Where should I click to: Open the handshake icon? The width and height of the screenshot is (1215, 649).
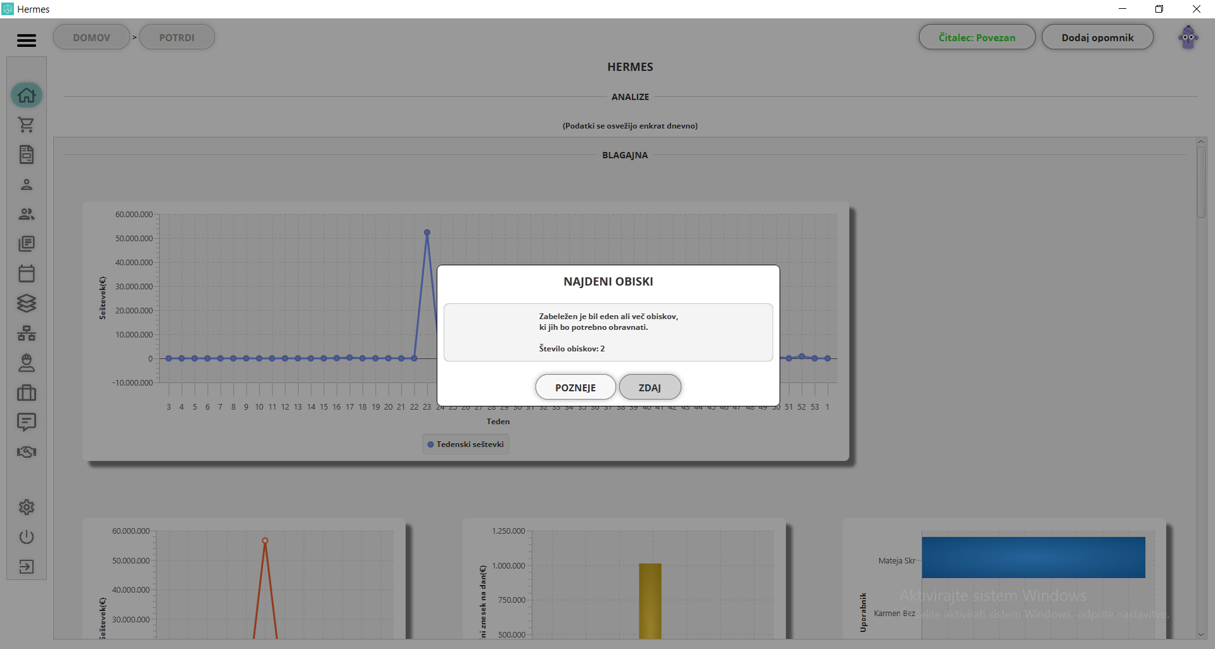tap(27, 452)
